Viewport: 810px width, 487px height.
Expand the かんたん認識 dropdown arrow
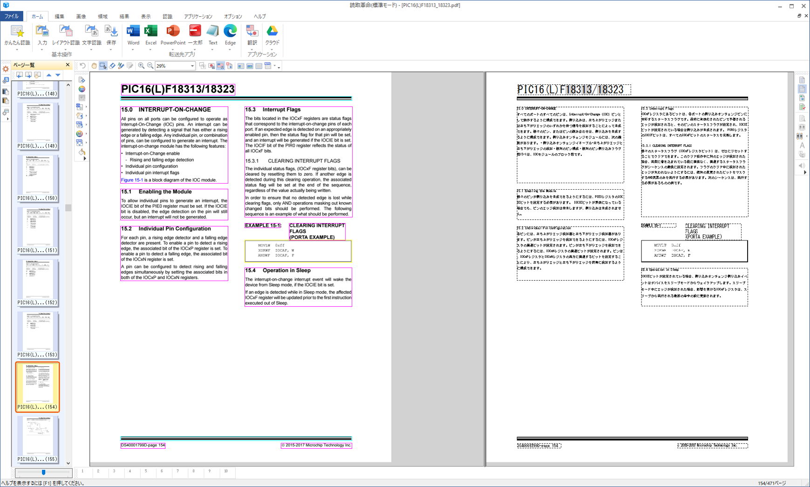click(17, 49)
